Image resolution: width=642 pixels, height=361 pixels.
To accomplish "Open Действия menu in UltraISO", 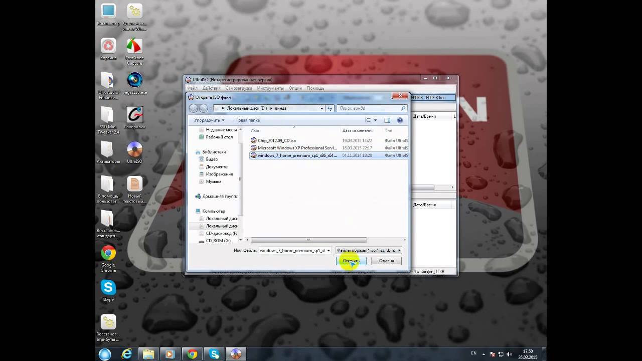I will (211, 88).
